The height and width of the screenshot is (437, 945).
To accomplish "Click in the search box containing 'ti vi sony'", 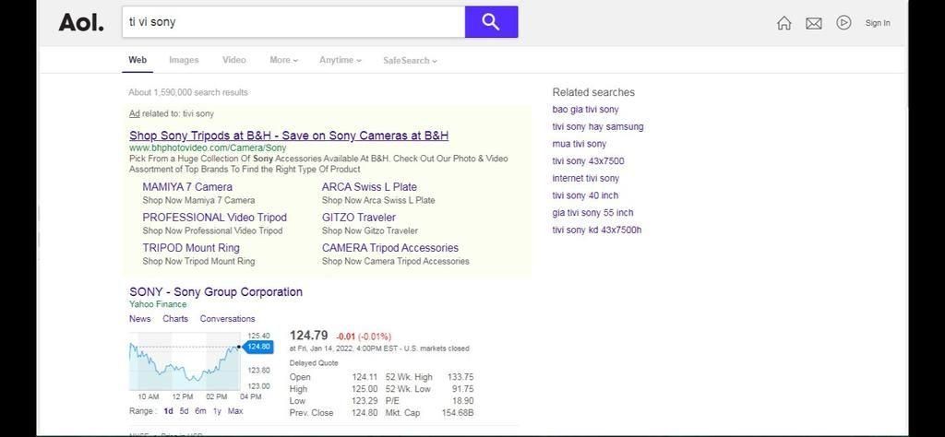I will (x=293, y=22).
